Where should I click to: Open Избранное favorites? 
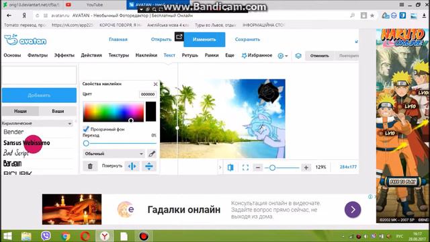[257, 55]
